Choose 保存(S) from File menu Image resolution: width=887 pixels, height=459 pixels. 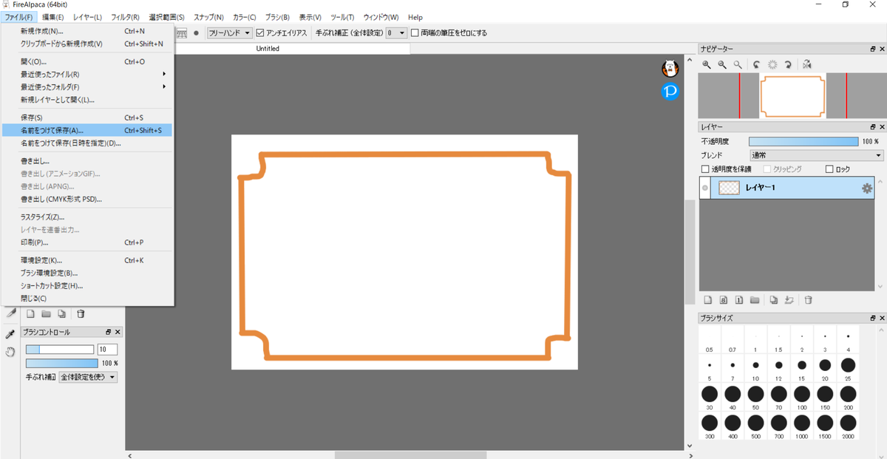(87, 118)
